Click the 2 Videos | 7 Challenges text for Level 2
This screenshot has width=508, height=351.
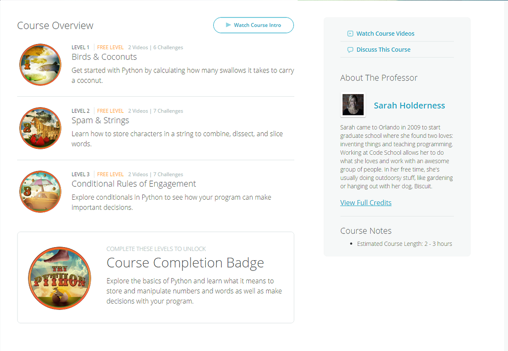156,111
